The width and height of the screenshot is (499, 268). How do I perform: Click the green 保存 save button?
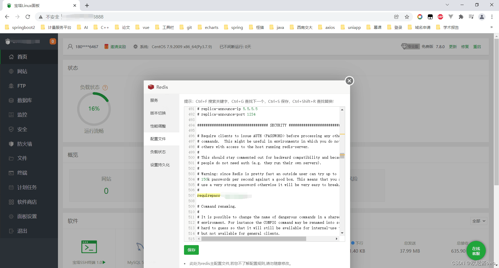pyautogui.click(x=191, y=250)
